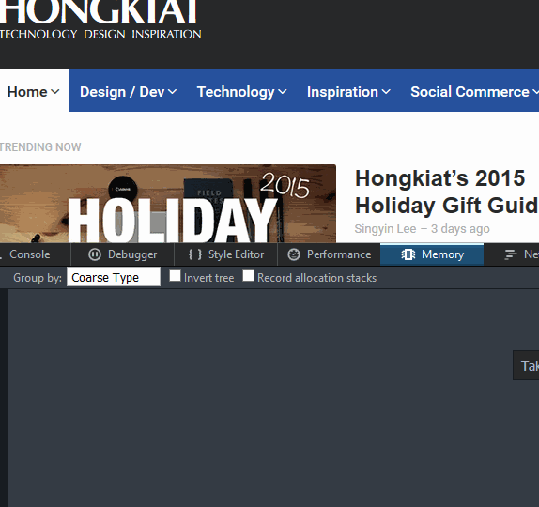Click the Memory chip icon
Screen dimensions: 539x507
(408, 254)
